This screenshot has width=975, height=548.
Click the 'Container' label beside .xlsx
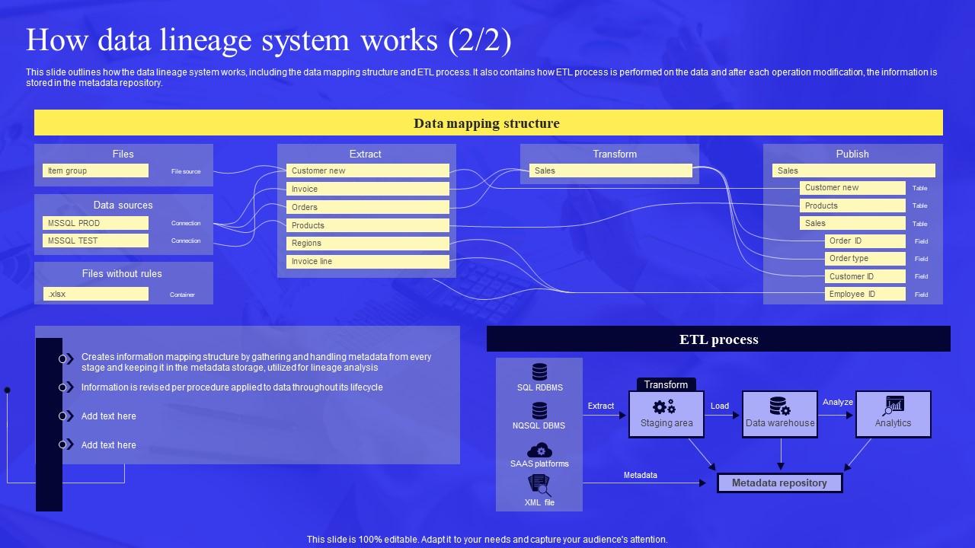click(182, 295)
